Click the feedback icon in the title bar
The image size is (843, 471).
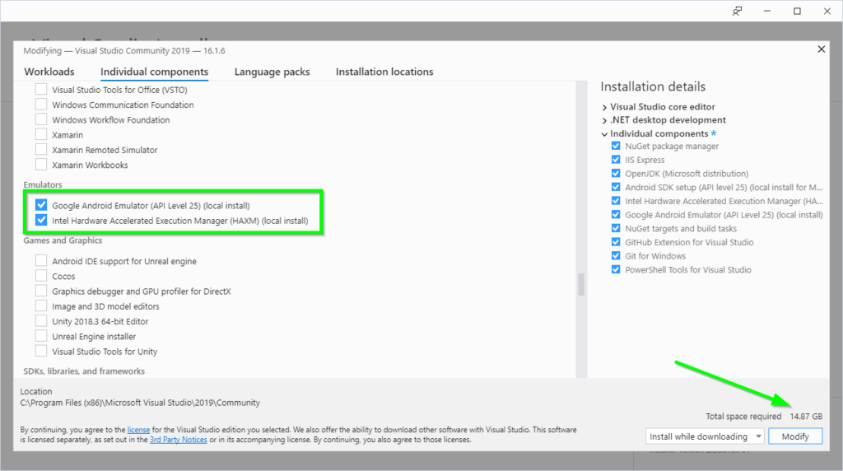pos(737,12)
